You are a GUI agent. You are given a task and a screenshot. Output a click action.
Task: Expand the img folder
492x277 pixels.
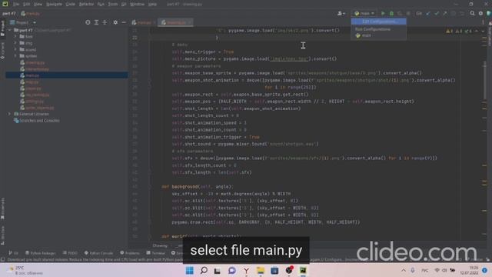pos(15,43)
